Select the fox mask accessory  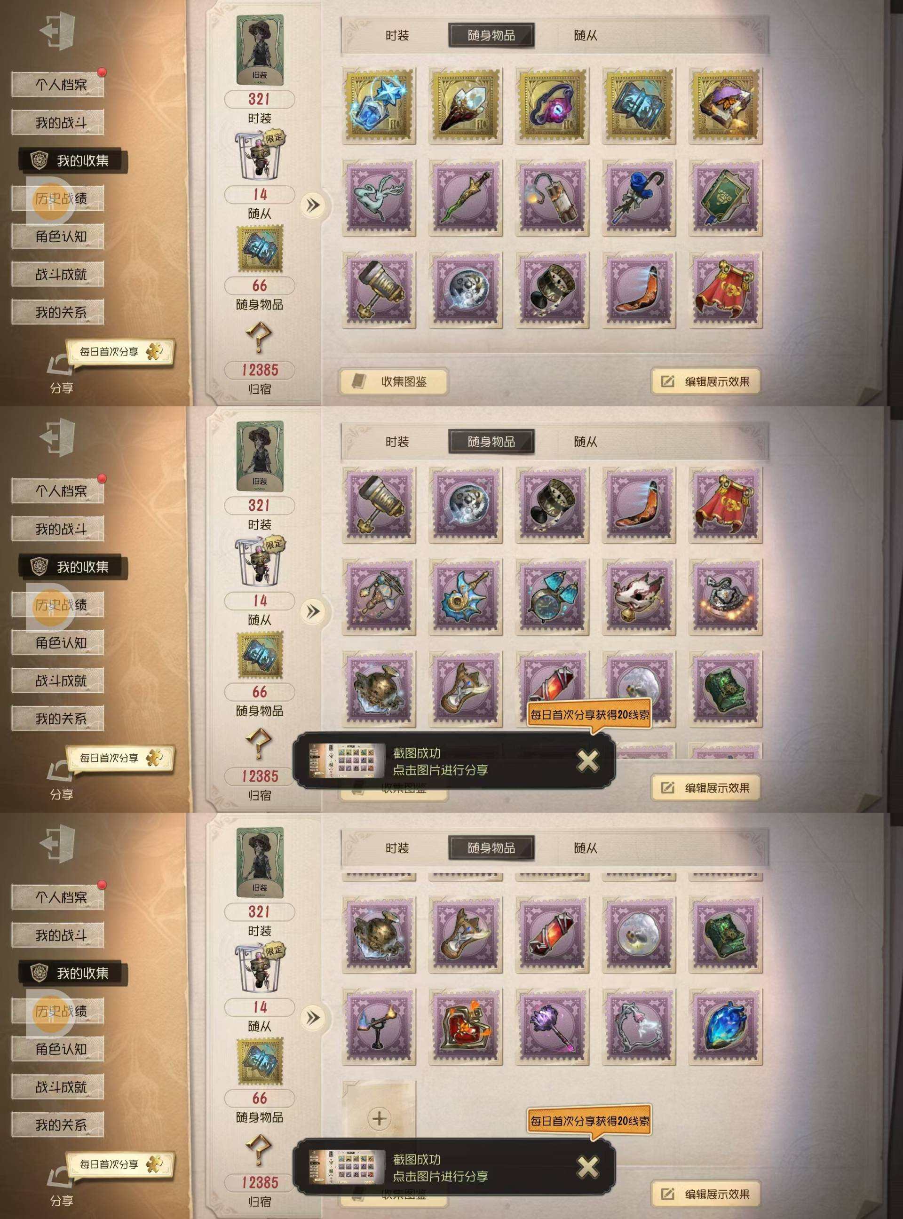(638, 597)
